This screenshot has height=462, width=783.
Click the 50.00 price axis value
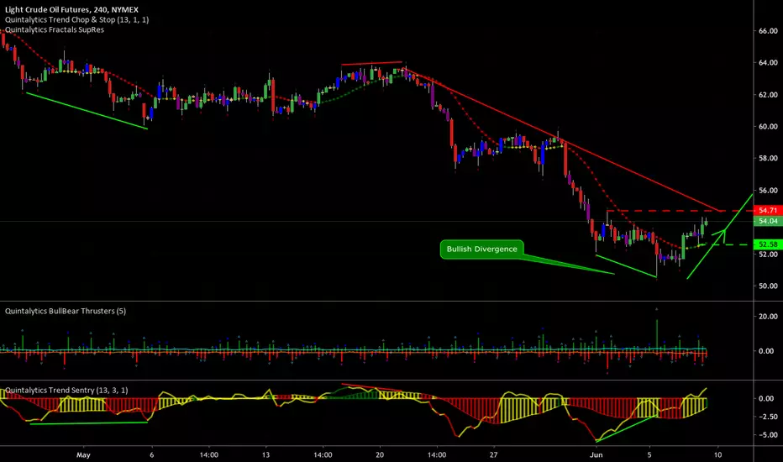click(768, 286)
